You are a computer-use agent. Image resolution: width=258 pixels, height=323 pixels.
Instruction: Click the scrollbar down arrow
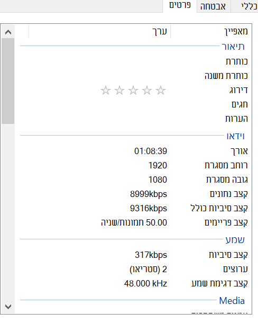[8, 307]
